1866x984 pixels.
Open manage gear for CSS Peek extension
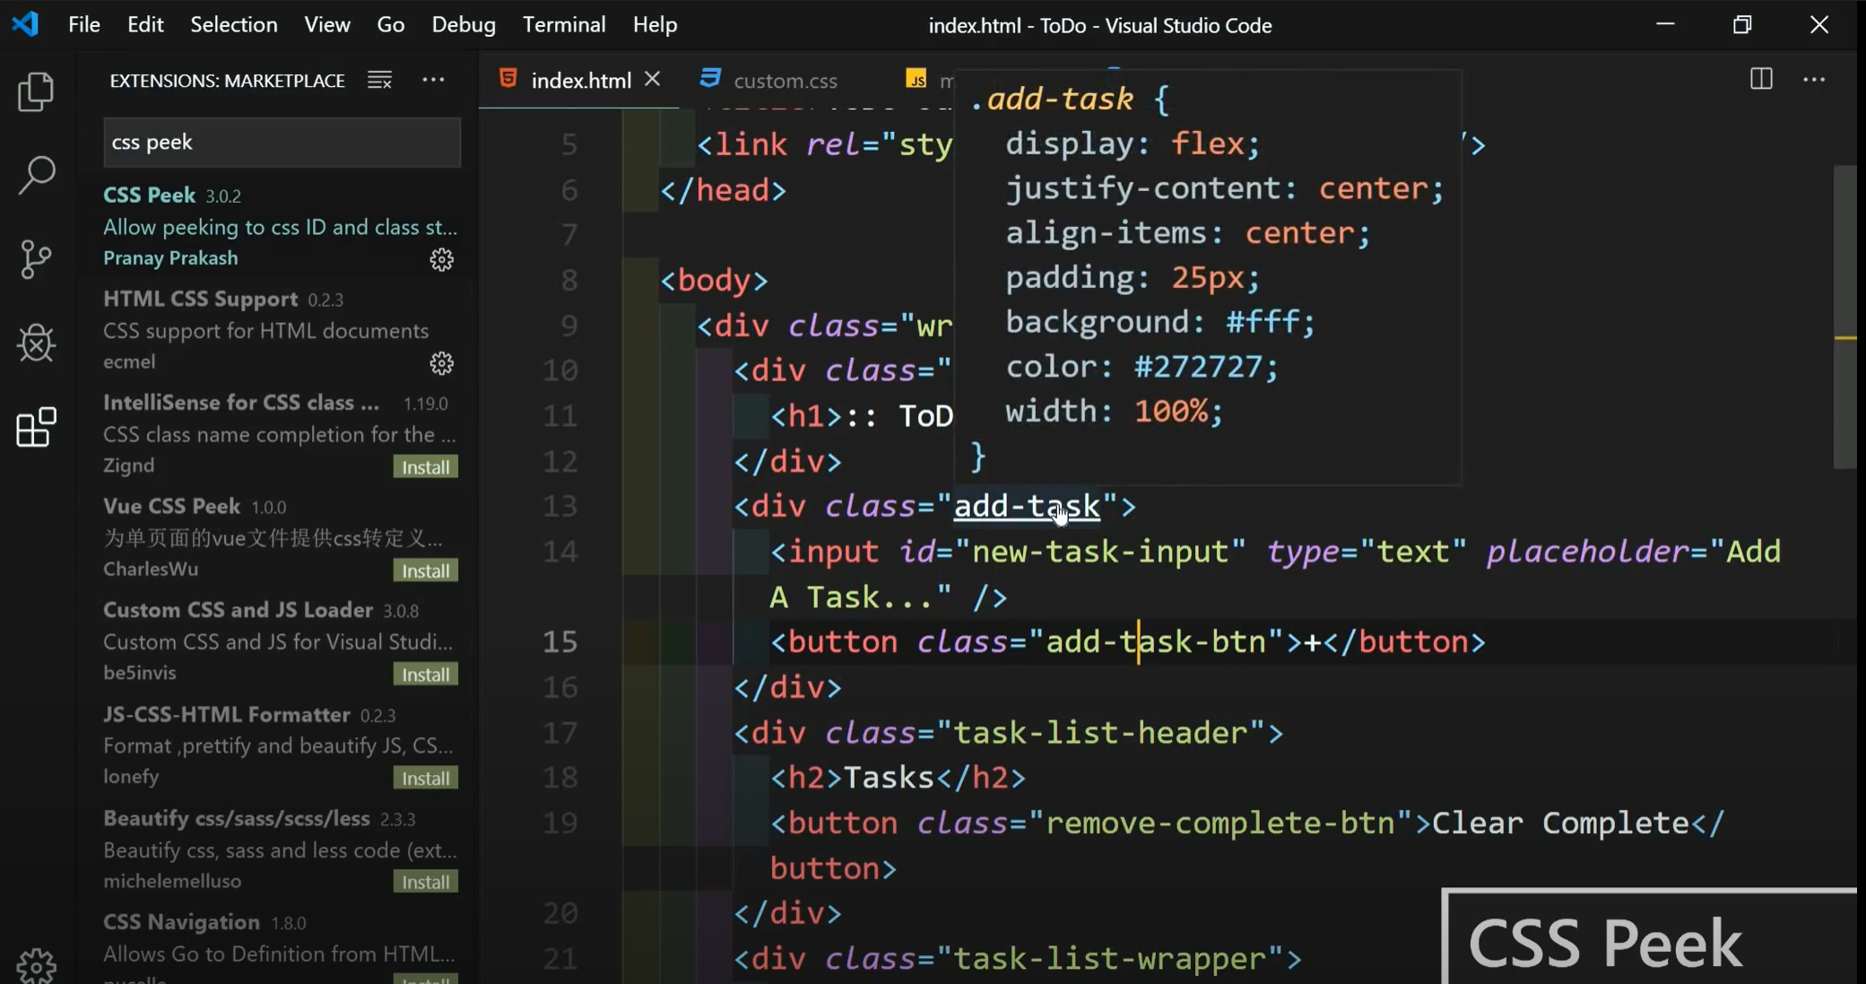[441, 260]
